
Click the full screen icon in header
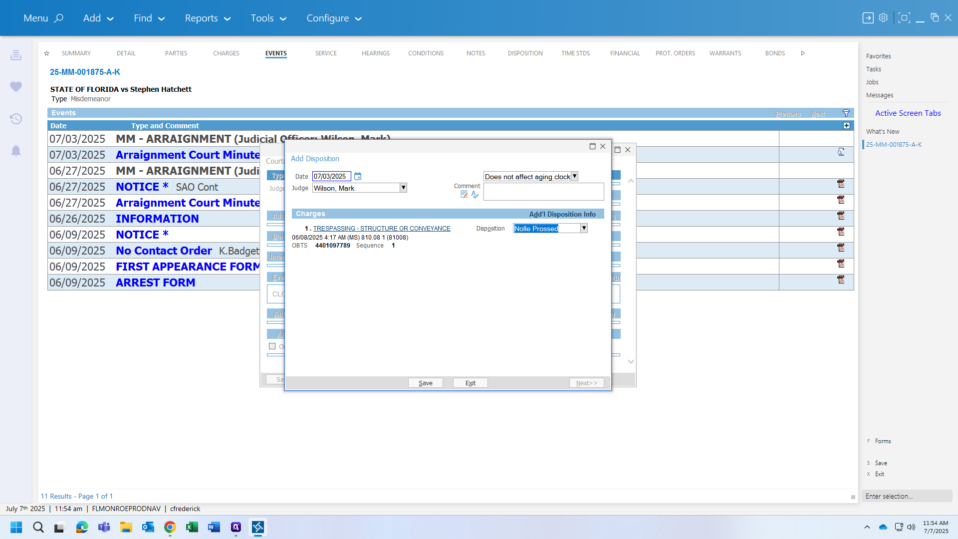904,18
